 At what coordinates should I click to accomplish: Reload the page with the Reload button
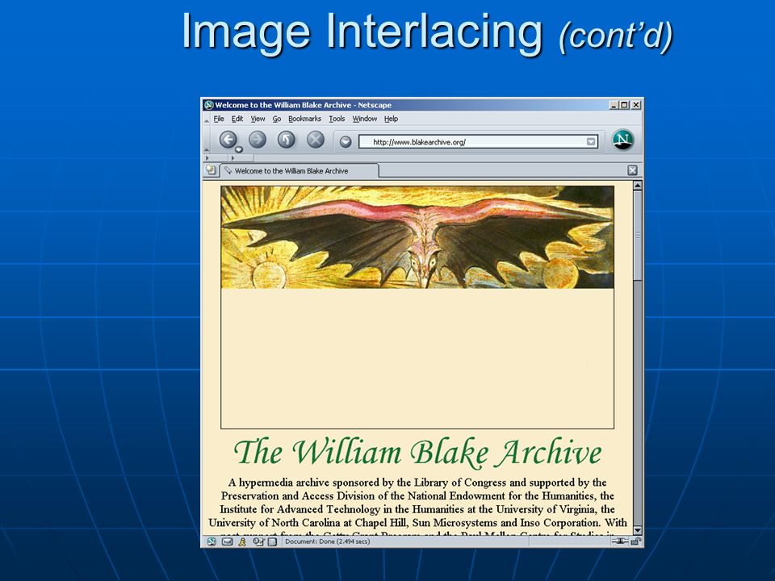[286, 140]
